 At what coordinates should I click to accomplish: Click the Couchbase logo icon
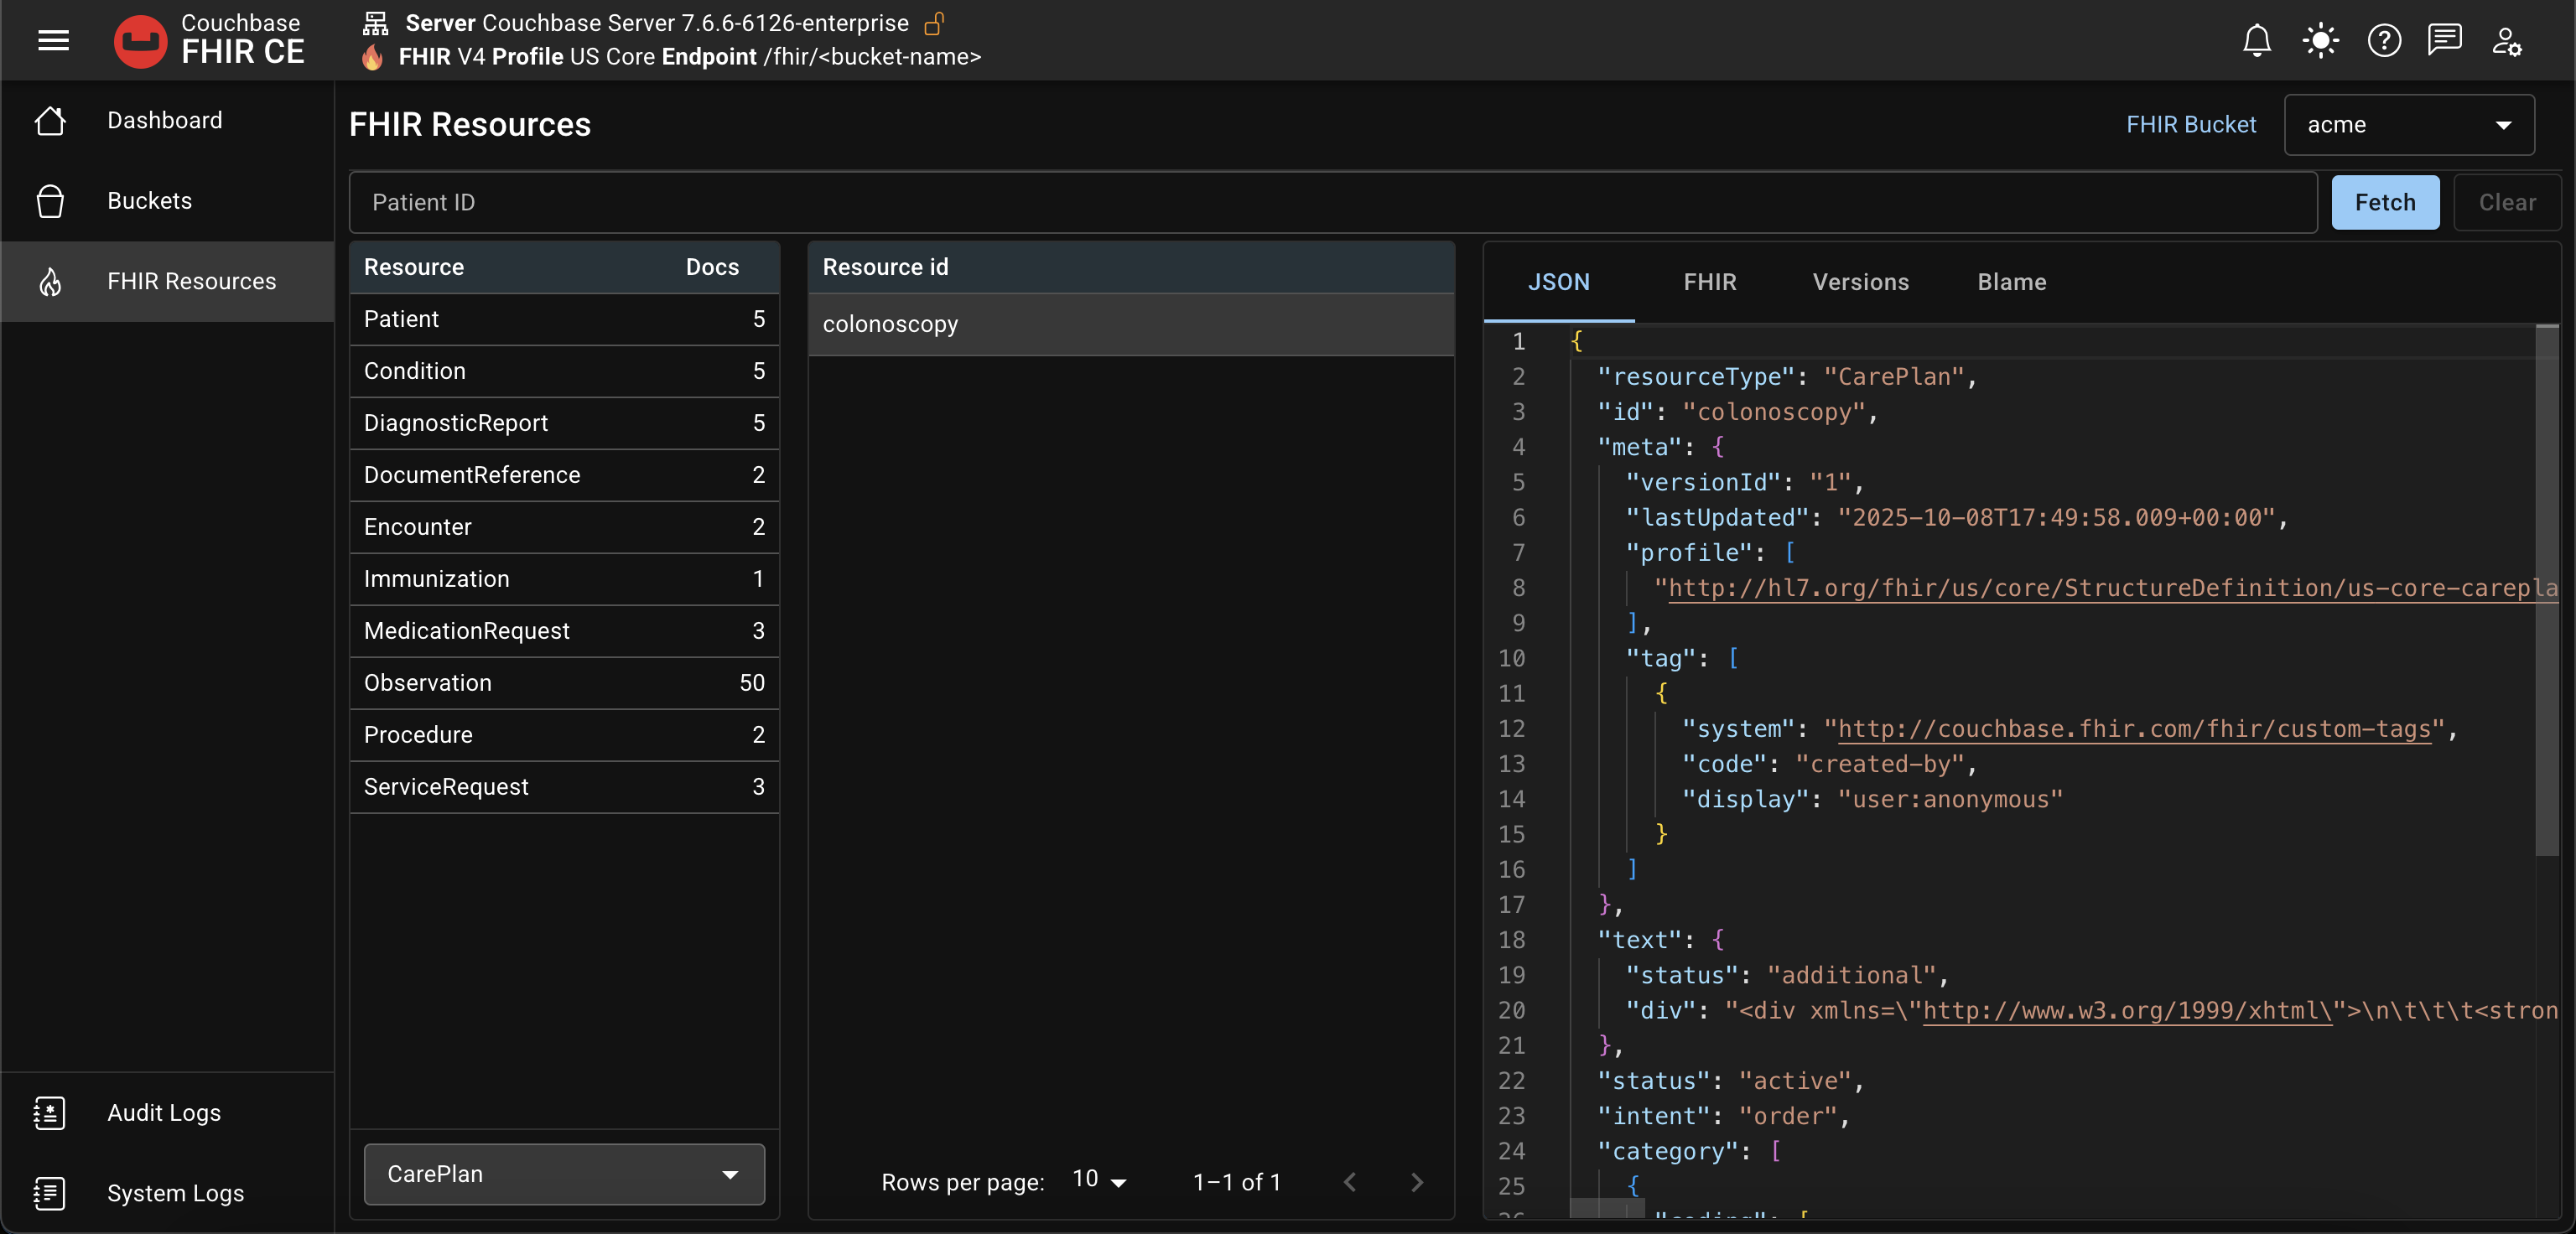pyautogui.click(x=140, y=41)
